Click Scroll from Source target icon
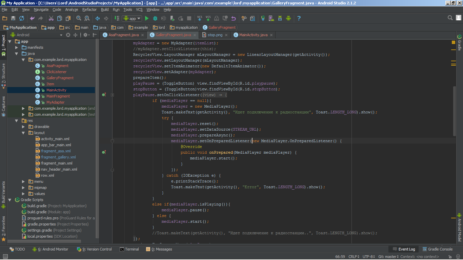463x260 pixels. (68, 35)
